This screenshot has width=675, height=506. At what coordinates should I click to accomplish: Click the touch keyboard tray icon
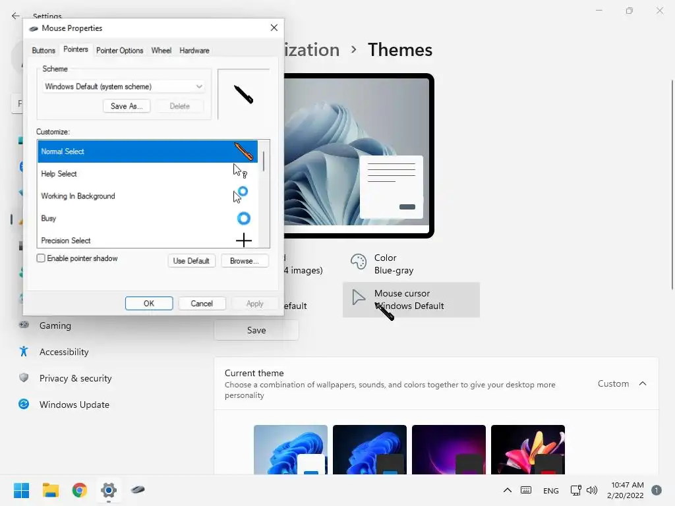click(x=526, y=490)
